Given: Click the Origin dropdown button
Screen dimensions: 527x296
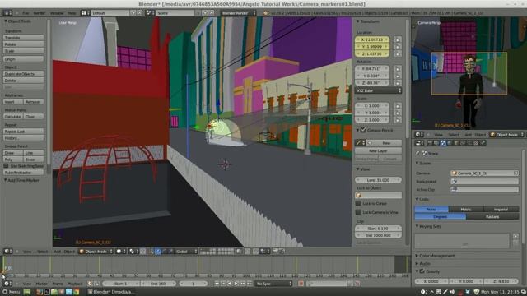Looking at the screenshot, I should click(24, 59).
